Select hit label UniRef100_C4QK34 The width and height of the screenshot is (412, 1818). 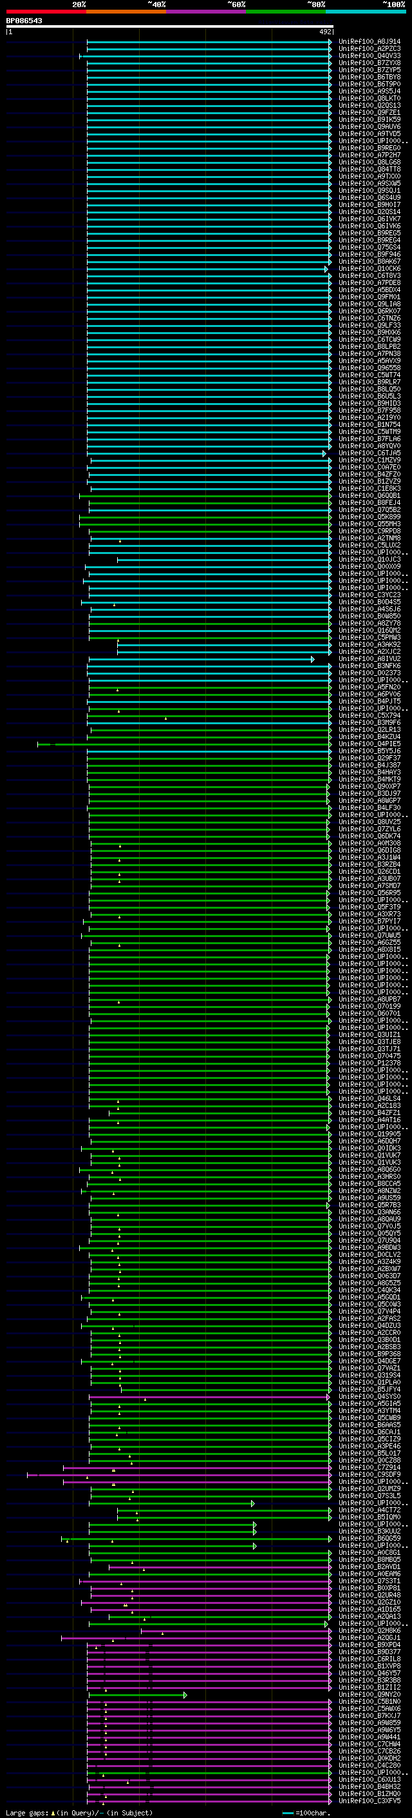pos(369,1290)
